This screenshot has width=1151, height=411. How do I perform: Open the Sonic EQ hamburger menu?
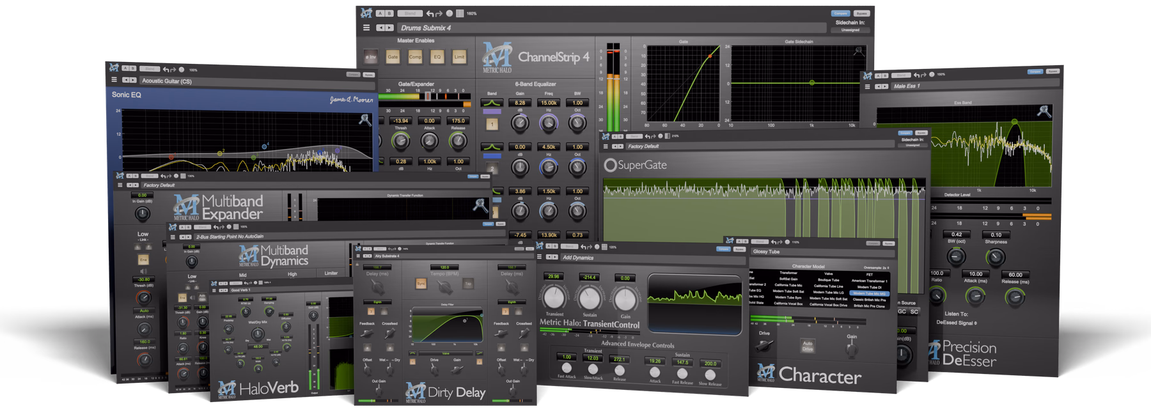(x=114, y=80)
